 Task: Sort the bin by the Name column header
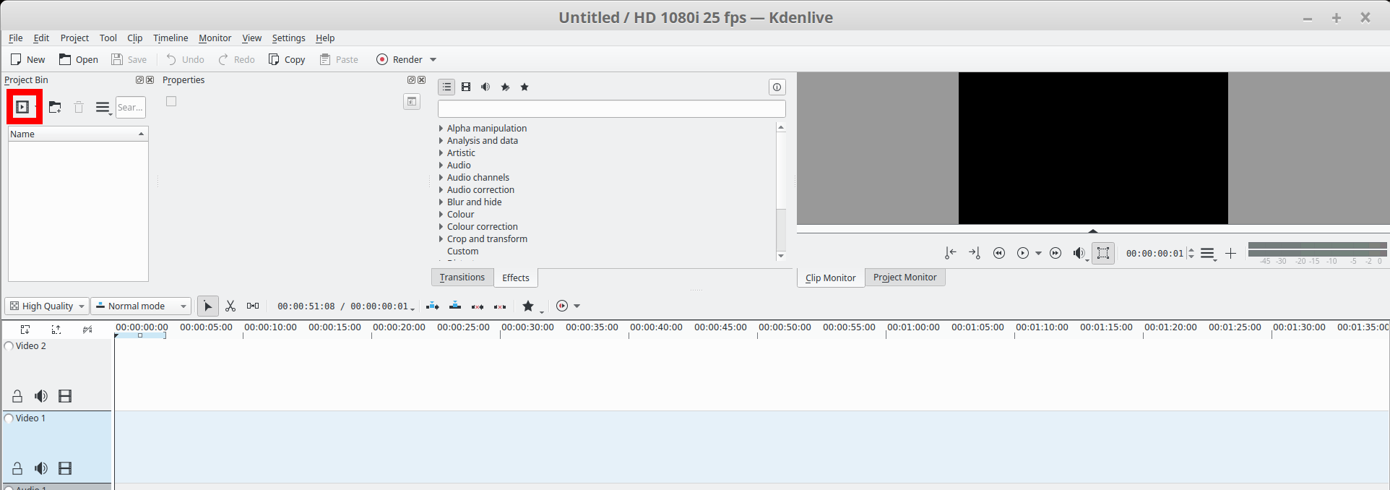coord(78,134)
